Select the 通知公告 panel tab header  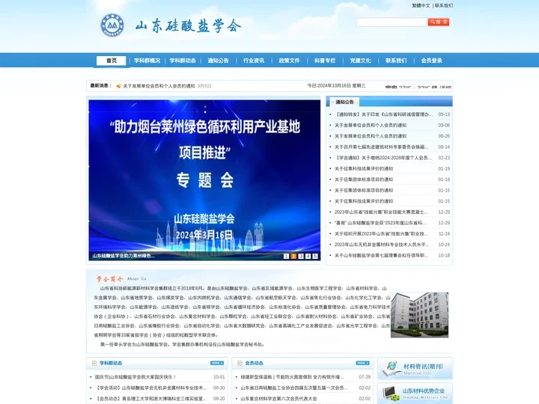(x=344, y=102)
